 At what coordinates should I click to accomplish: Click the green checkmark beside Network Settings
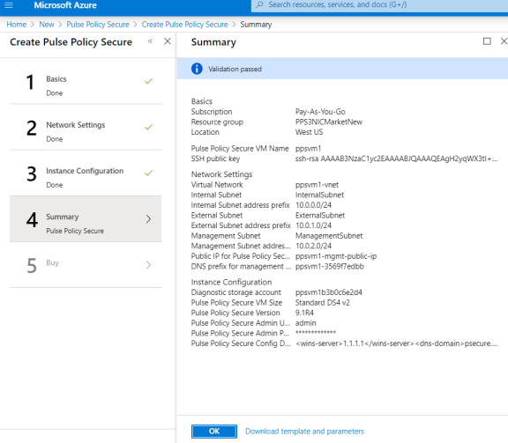tap(148, 127)
